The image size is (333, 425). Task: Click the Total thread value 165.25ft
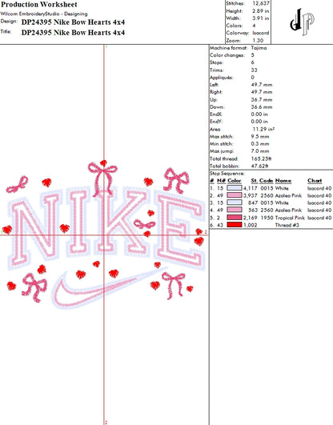pos(261,158)
